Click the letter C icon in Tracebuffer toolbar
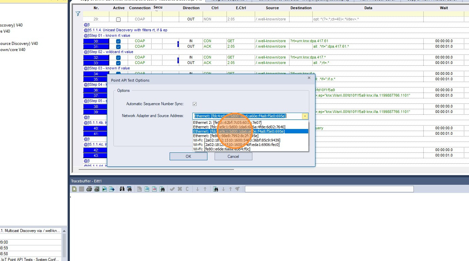Screen dimensions: 469x261 (x=187, y=189)
